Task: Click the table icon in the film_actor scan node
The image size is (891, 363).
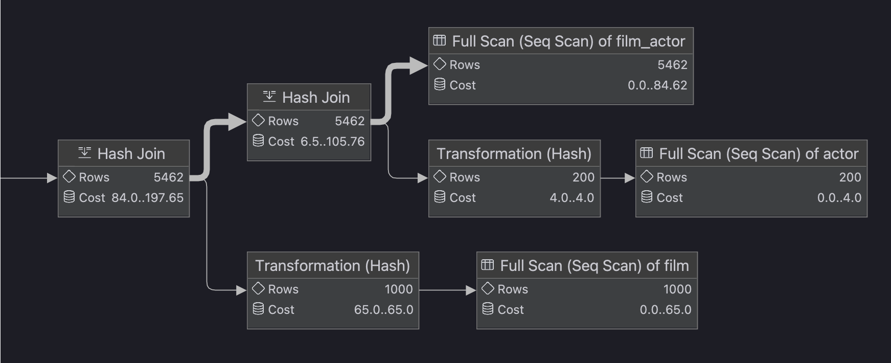Action: click(439, 40)
